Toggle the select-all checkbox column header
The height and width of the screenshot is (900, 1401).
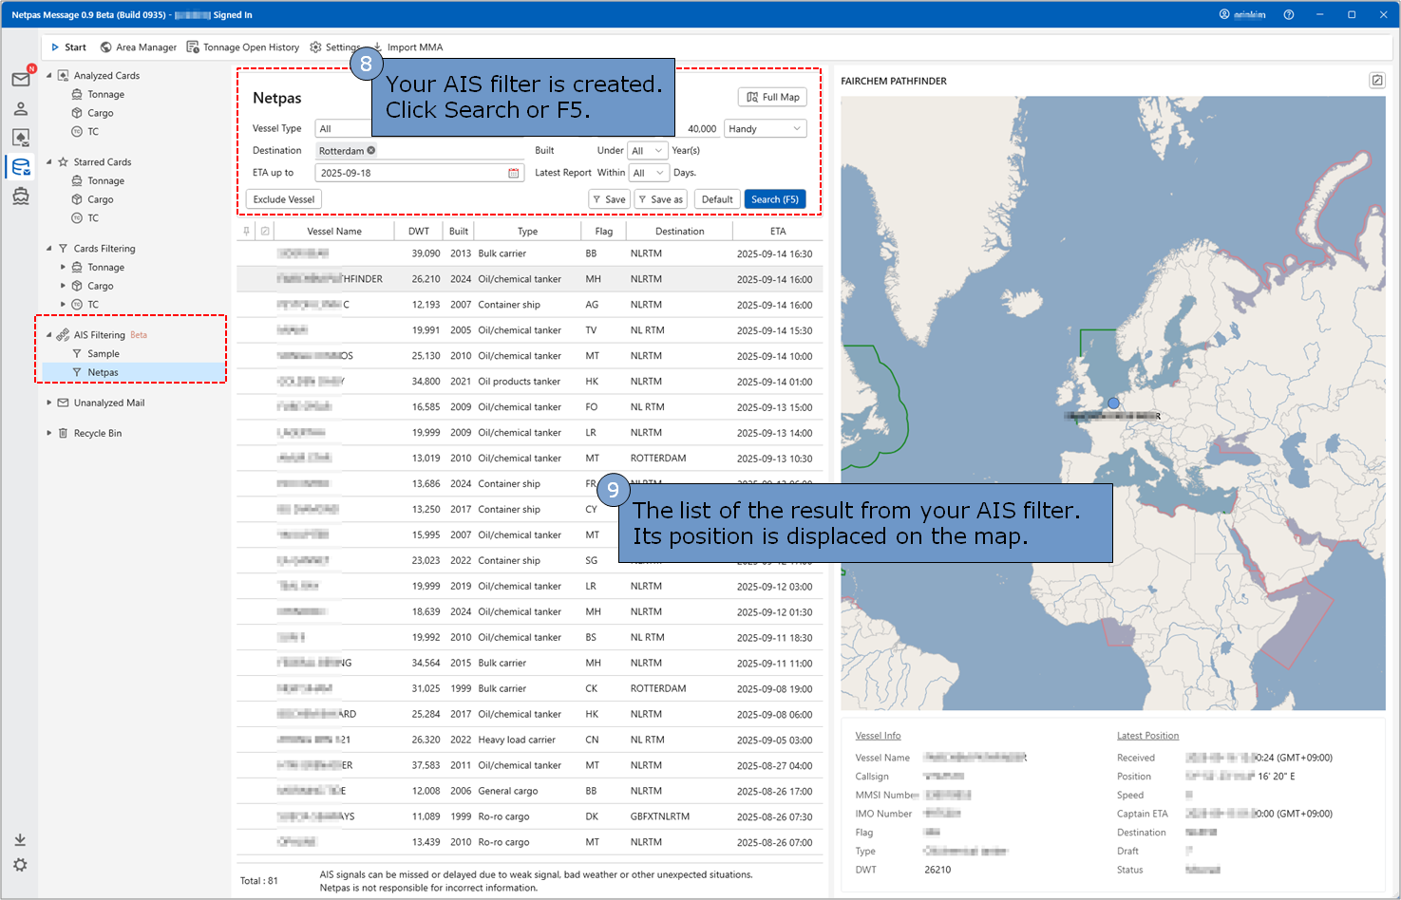(265, 231)
